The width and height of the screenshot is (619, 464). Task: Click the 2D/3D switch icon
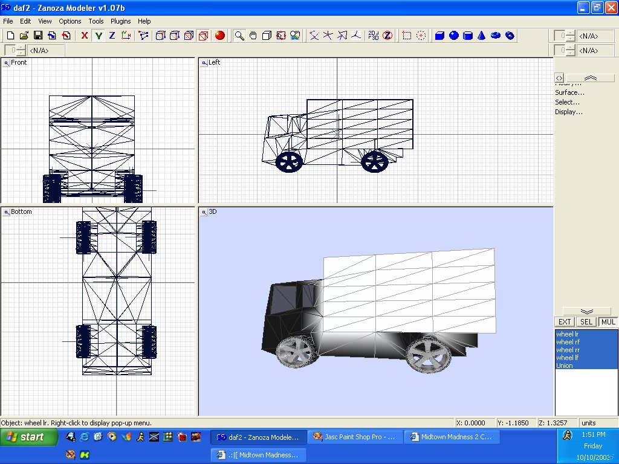(373, 36)
